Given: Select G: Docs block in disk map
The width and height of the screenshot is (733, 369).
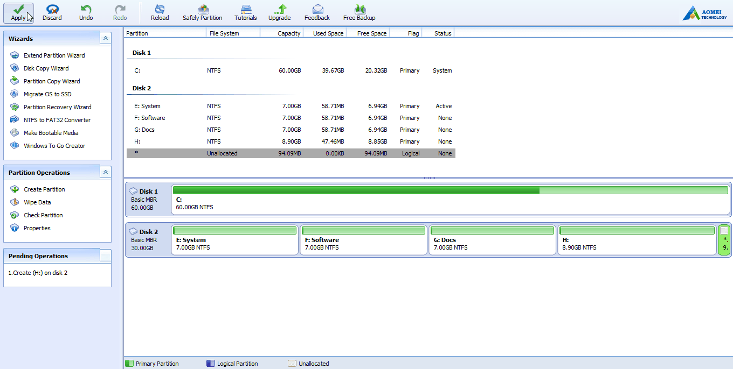Looking at the screenshot, I should tap(492, 240).
